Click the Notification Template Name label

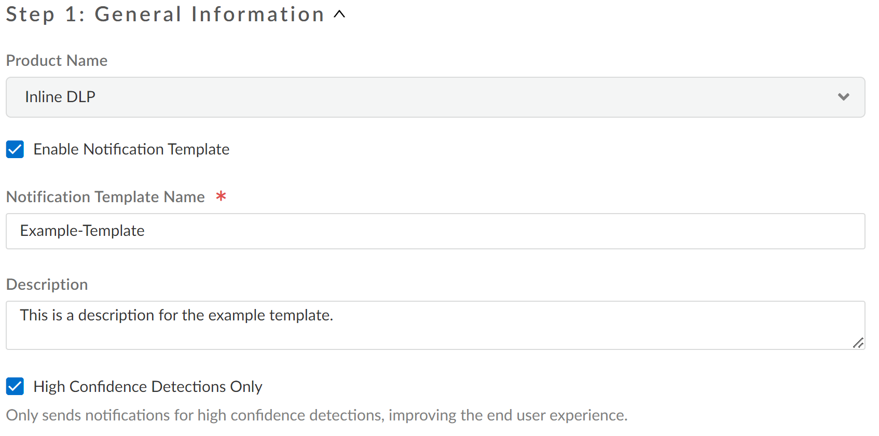point(105,197)
